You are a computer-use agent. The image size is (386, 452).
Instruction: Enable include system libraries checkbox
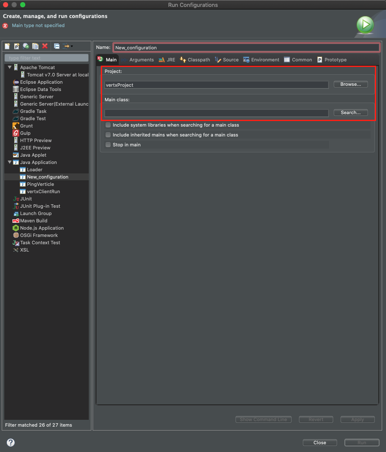point(108,125)
